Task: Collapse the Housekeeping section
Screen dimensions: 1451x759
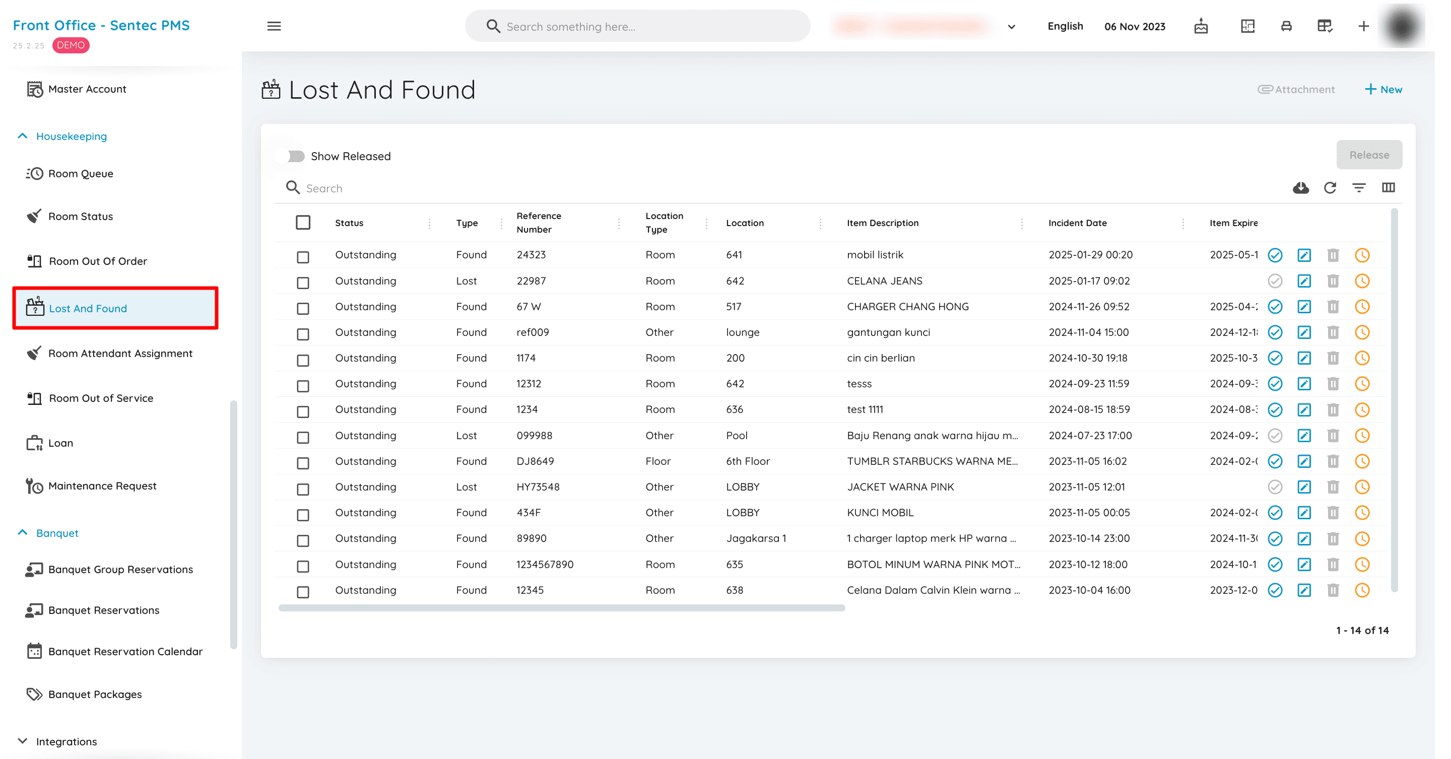Action: pos(62,136)
